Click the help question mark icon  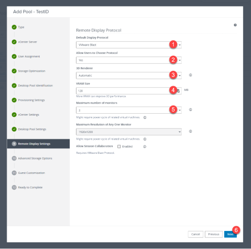[x=235, y=25]
